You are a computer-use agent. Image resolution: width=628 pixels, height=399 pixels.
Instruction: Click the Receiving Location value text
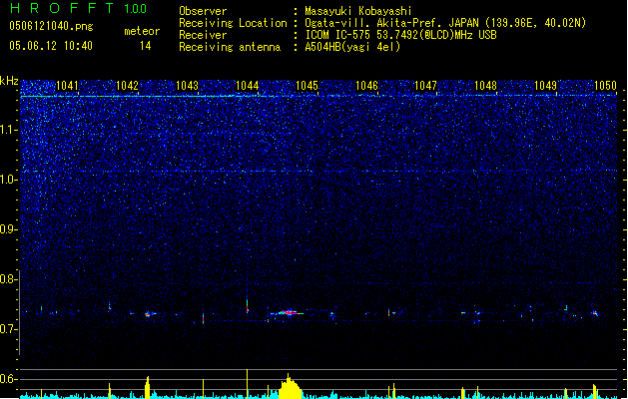click(x=445, y=23)
